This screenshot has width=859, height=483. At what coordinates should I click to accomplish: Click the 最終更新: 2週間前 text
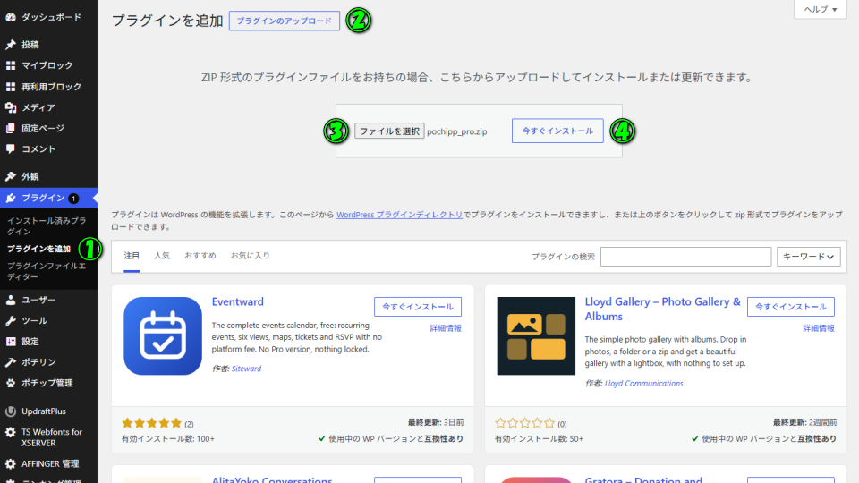point(804,422)
